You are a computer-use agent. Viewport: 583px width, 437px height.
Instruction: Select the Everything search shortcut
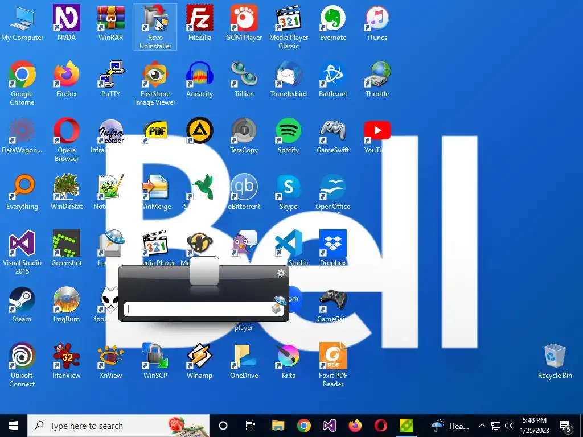pos(22,192)
